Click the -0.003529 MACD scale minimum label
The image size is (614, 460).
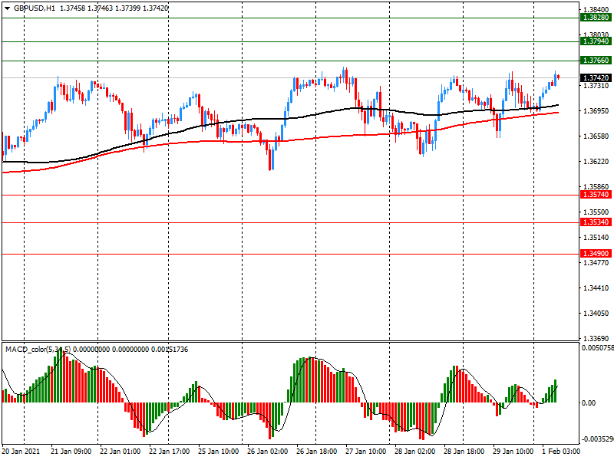tap(596, 440)
